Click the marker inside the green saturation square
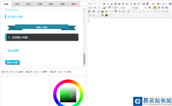 71,95
